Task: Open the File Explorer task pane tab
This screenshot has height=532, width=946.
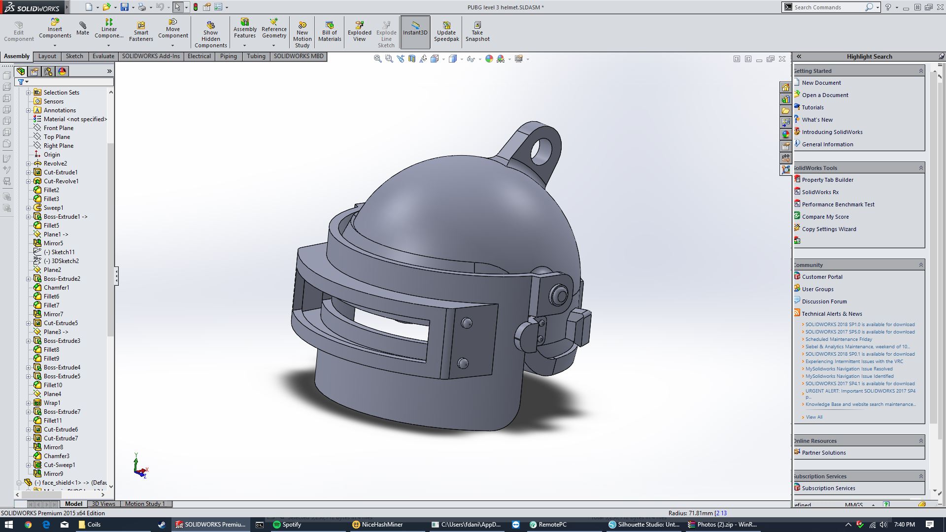Action: 786,111
